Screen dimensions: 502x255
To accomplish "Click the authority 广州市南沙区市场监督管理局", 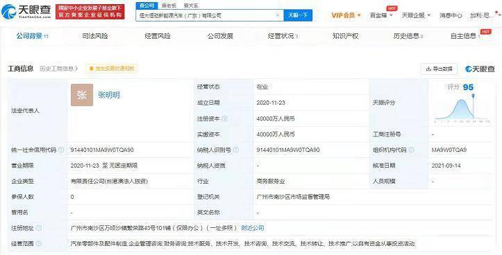I will 293,197.
